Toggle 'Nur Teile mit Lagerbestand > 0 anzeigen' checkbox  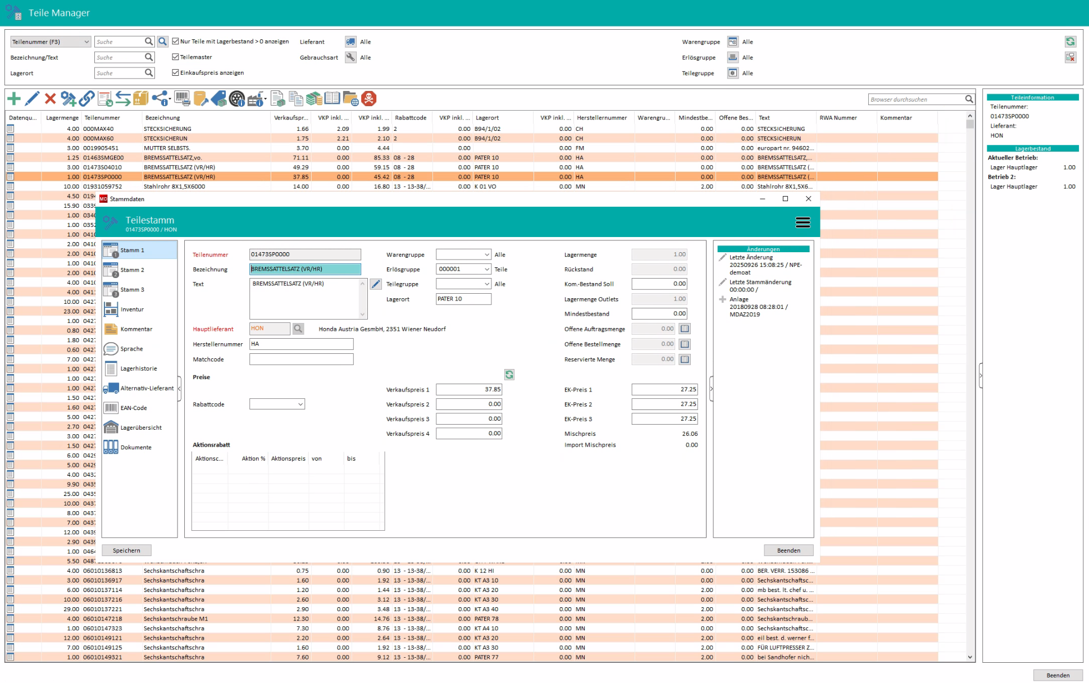click(176, 42)
